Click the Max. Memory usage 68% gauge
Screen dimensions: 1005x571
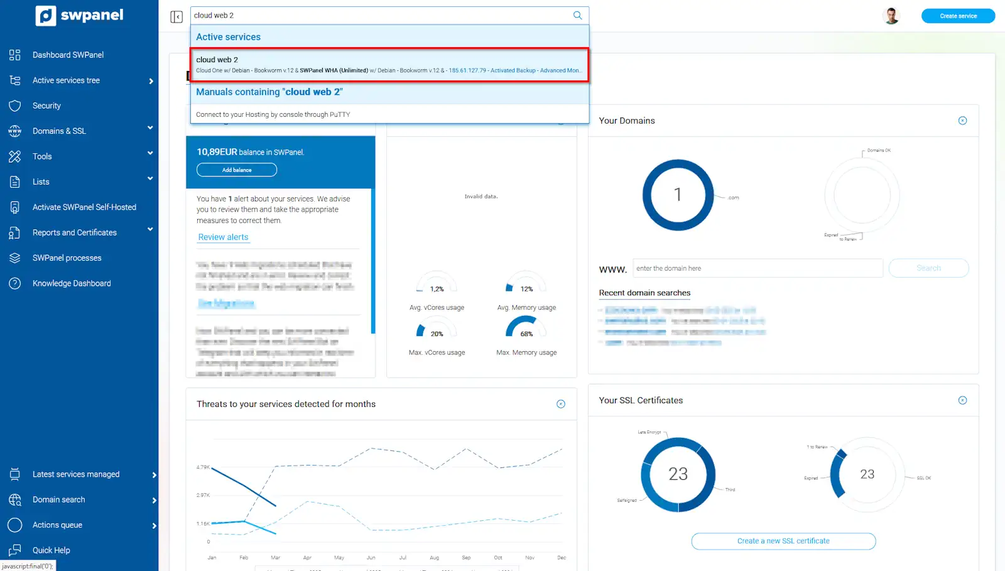pyautogui.click(x=526, y=329)
